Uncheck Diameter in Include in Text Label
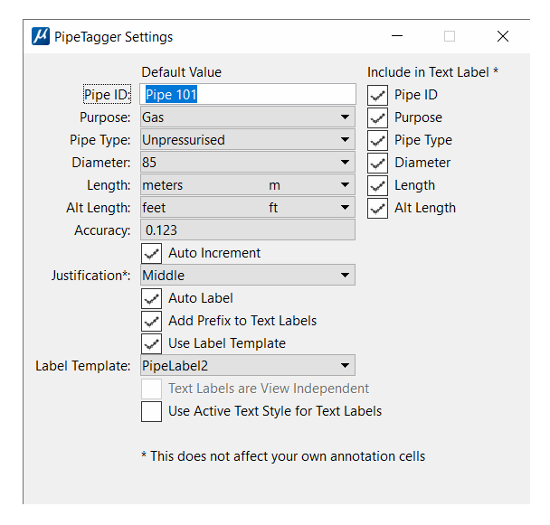Viewport: 550px width, 525px height. [x=377, y=163]
